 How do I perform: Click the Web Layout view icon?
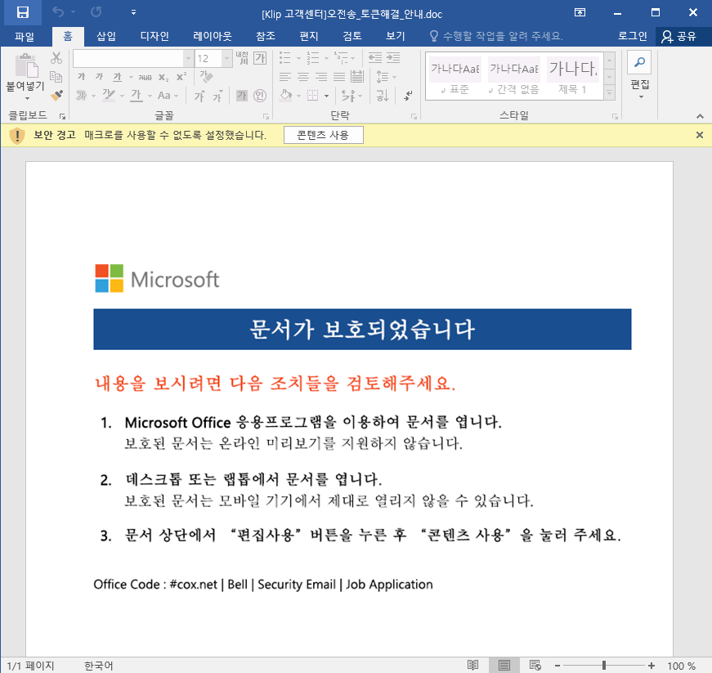pyautogui.click(x=535, y=666)
